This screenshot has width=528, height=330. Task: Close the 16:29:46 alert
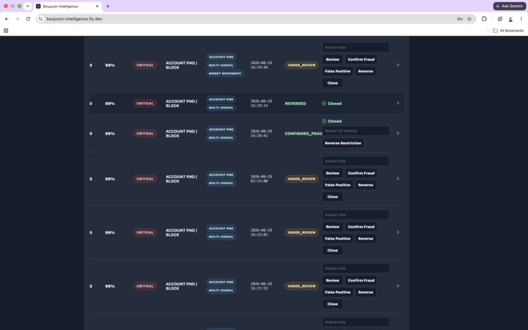tap(332, 83)
